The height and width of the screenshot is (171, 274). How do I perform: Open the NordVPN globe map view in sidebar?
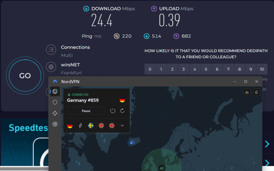(x=55, y=91)
